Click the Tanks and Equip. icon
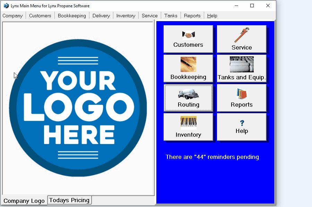This screenshot has width=312, height=207. tap(242, 69)
